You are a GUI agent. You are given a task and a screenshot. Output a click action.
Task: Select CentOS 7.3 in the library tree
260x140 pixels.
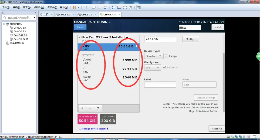(20, 32)
